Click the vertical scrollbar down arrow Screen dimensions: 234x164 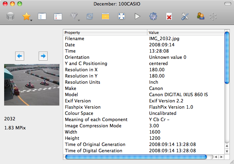(227, 151)
